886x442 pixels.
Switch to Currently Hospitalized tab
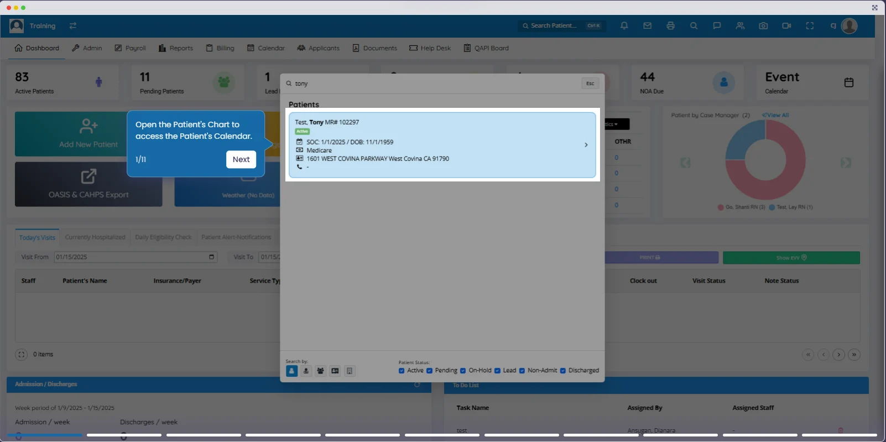coord(95,237)
